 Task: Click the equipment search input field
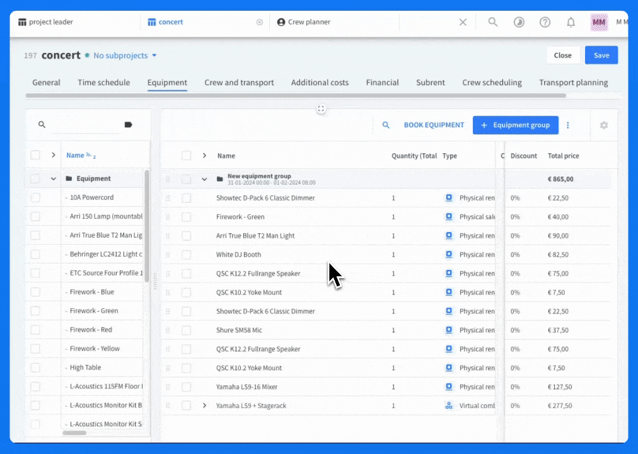click(85, 125)
